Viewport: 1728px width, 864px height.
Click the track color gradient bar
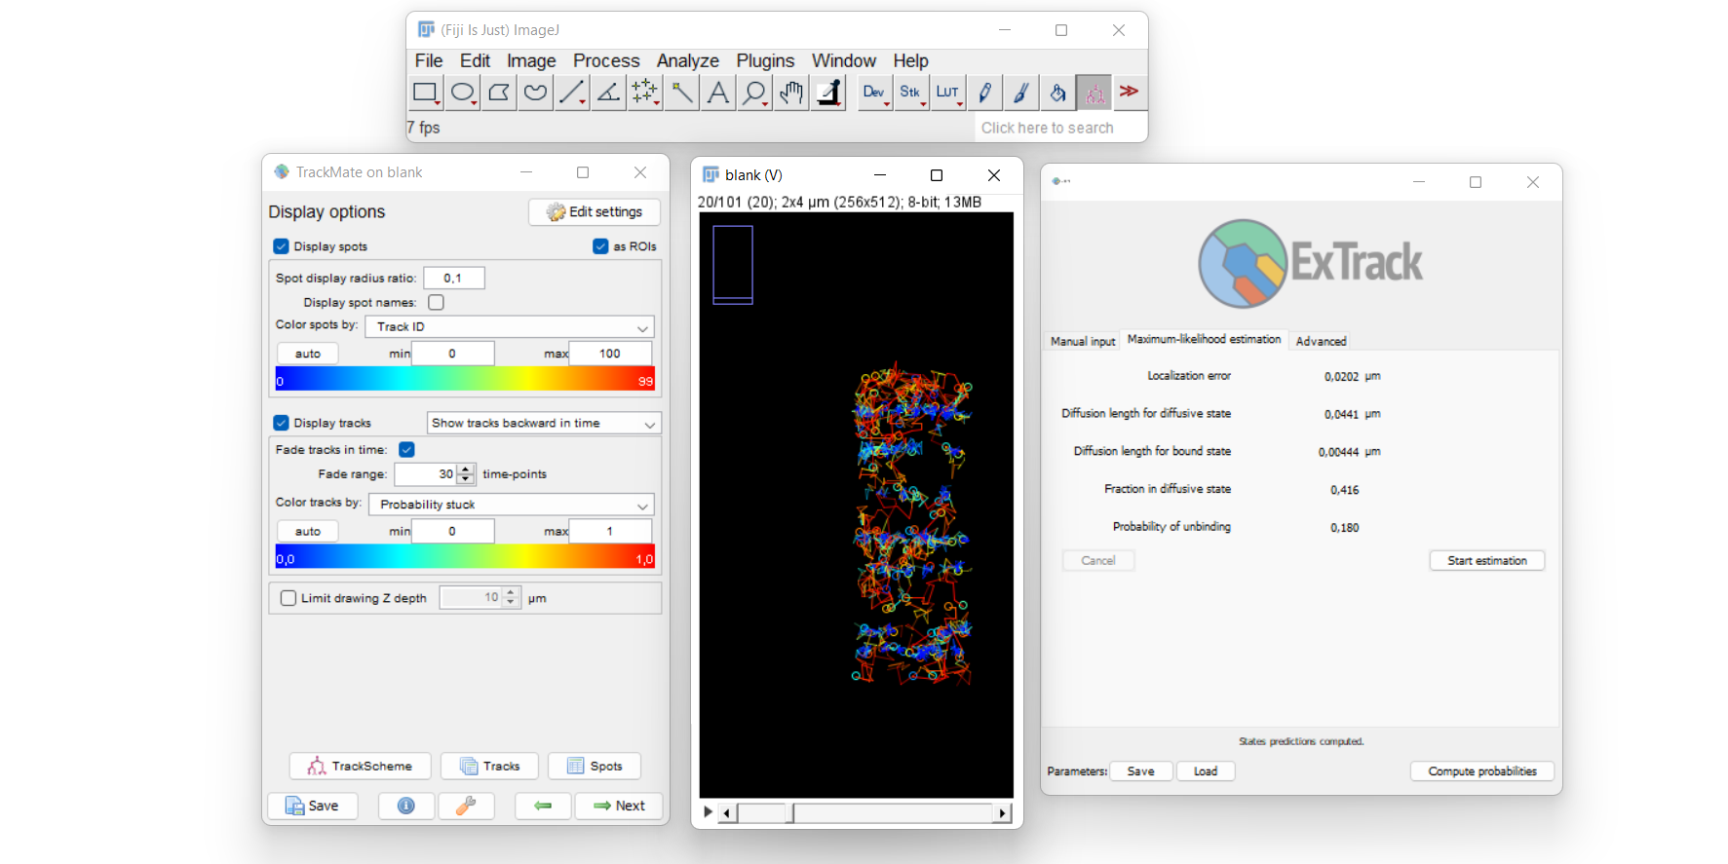[465, 557]
